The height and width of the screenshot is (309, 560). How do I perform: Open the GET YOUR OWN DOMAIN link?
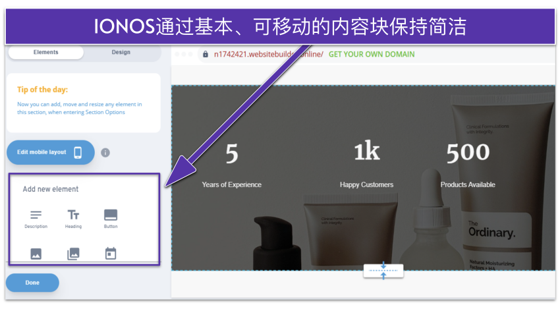372,54
